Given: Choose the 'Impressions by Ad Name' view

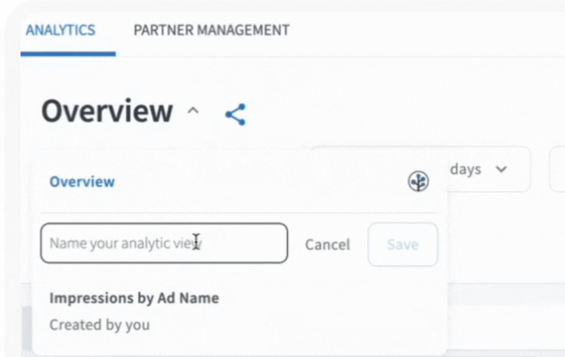Looking at the screenshot, I should point(134,298).
